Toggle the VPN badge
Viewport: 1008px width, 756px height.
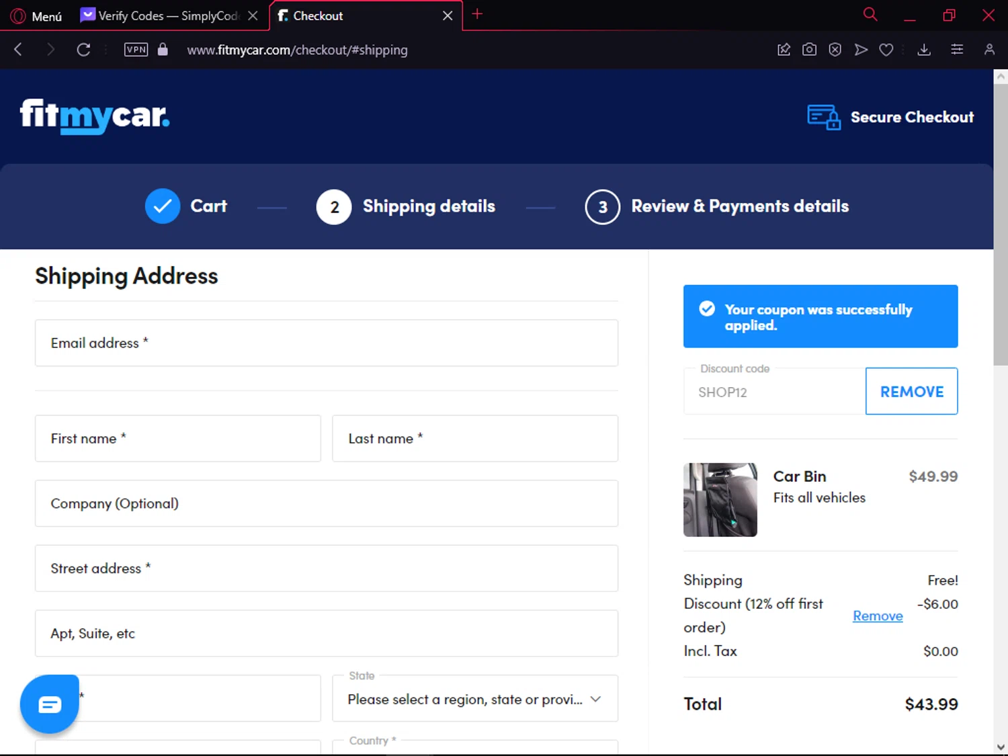point(136,50)
